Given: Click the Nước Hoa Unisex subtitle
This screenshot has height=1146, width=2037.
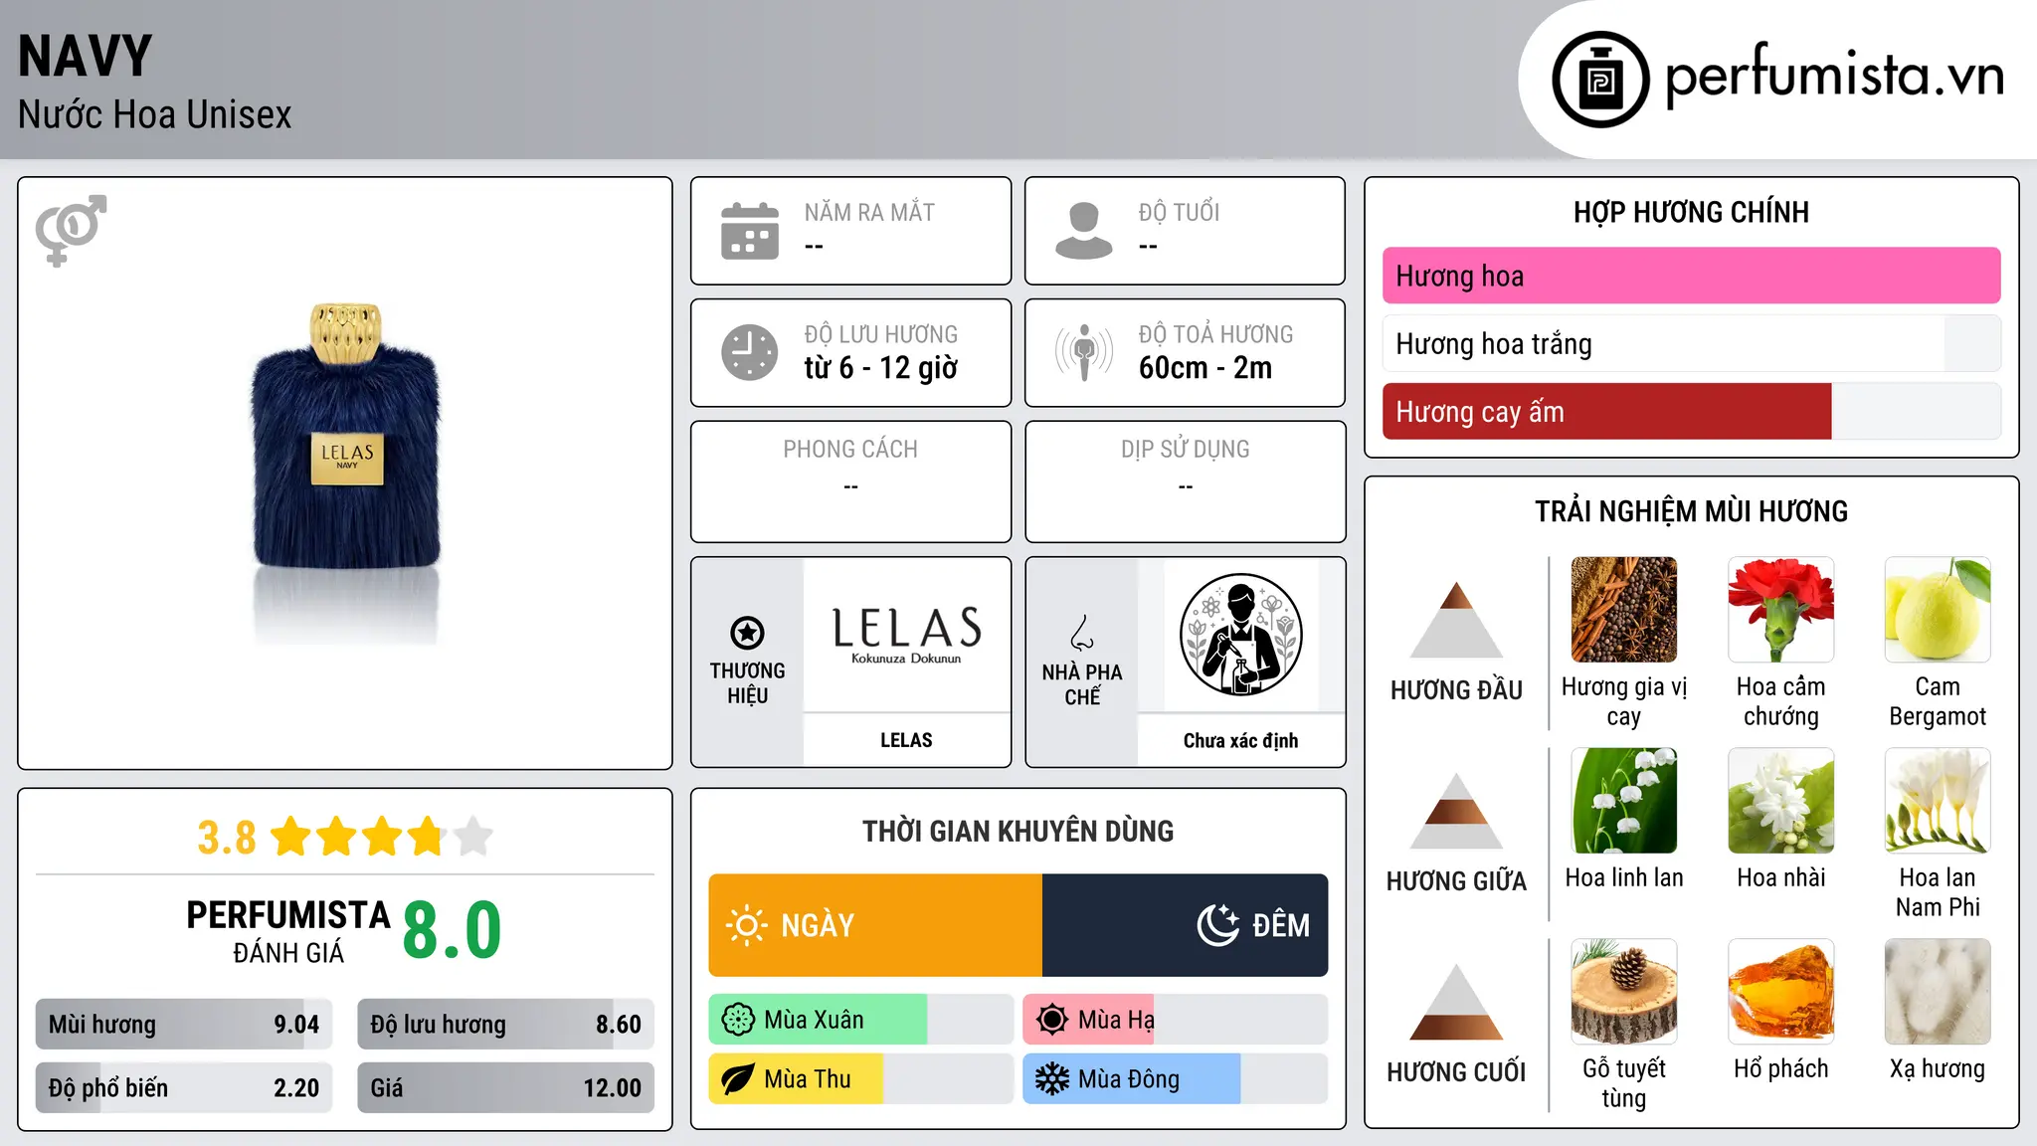Looking at the screenshot, I should pyautogui.click(x=155, y=114).
